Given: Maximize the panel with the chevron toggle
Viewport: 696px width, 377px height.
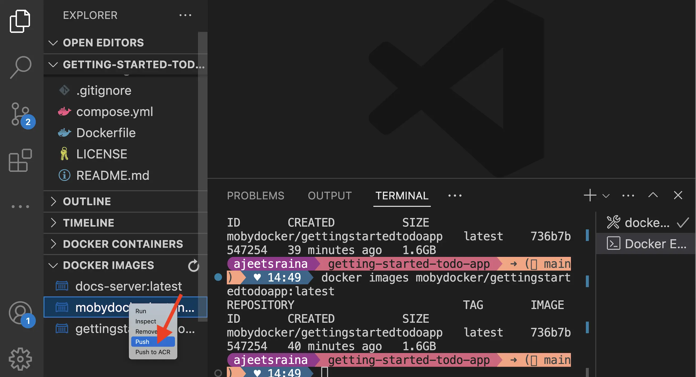Looking at the screenshot, I should click(653, 195).
